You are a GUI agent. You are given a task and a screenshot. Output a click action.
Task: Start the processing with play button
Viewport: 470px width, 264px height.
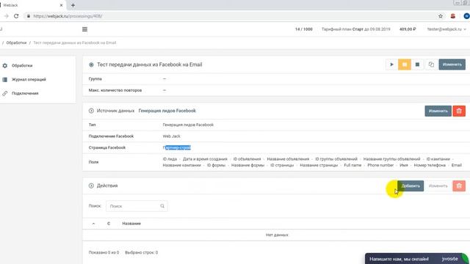(x=391, y=65)
